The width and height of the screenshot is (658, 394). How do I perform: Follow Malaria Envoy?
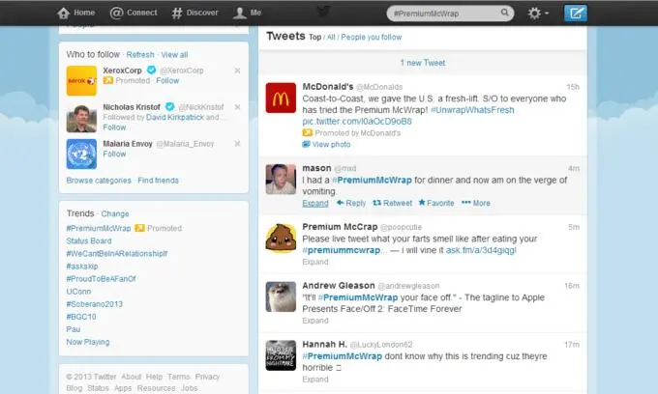(114, 155)
